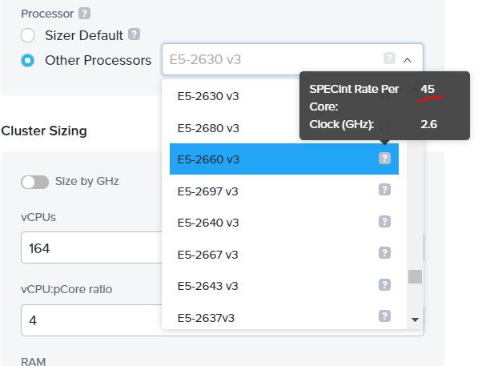This screenshot has height=366, width=486.
Task: Click help icon for E5-2643 v3
Action: [x=384, y=285]
